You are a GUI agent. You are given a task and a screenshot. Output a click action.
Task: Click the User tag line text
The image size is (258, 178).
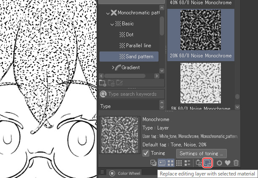(190, 136)
